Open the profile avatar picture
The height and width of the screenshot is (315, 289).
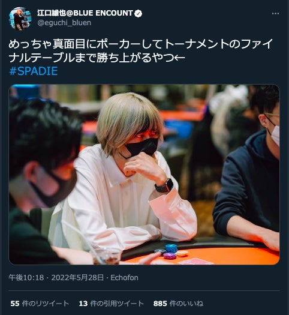[20, 19]
